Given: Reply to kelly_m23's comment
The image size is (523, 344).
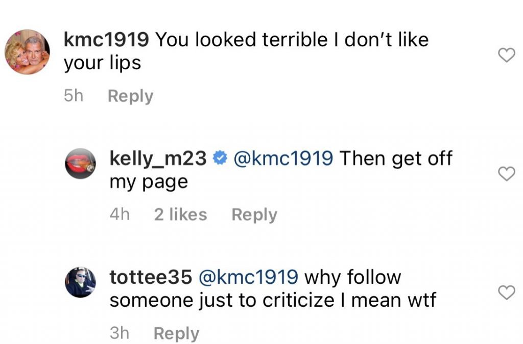Looking at the screenshot, I should 254,215.
